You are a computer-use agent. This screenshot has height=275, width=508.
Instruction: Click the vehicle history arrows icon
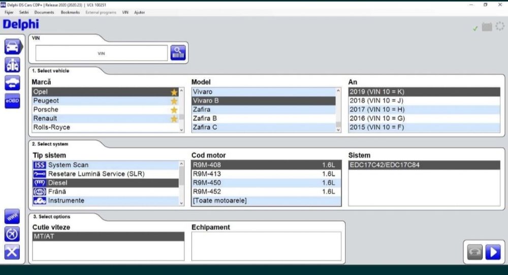pos(12,83)
